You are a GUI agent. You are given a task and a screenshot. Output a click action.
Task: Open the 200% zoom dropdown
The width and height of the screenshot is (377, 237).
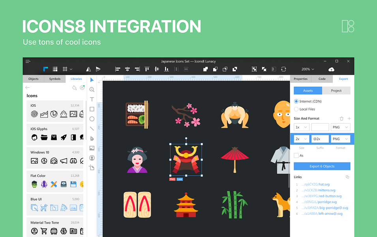click(307, 69)
